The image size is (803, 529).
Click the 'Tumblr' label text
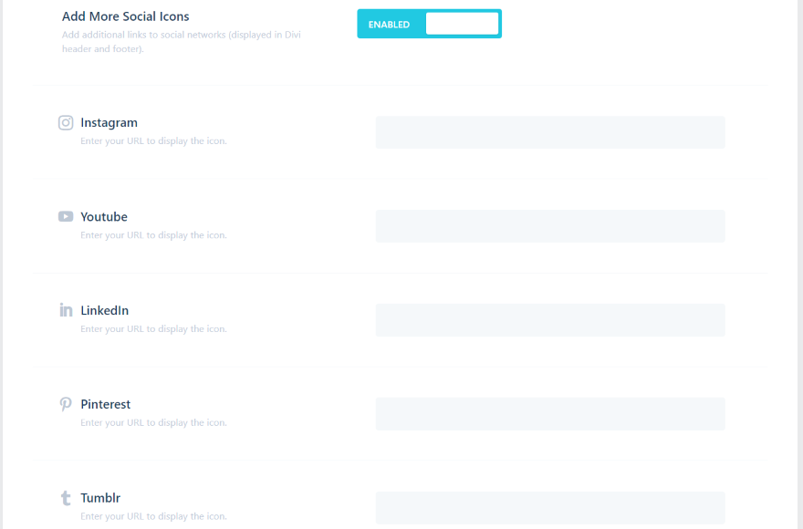click(100, 498)
